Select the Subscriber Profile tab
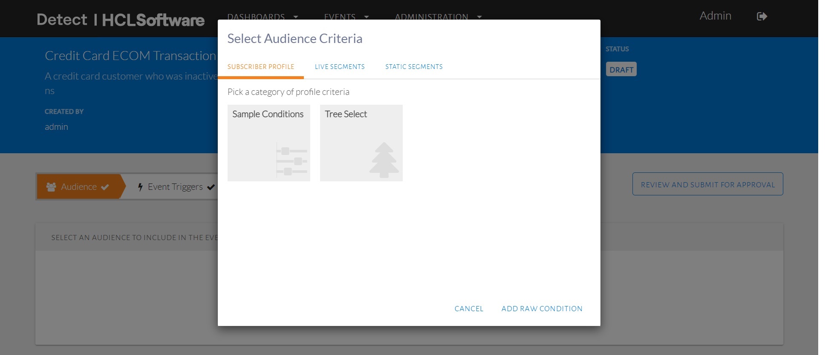This screenshot has width=831, height=355. (x=261, y=67)
